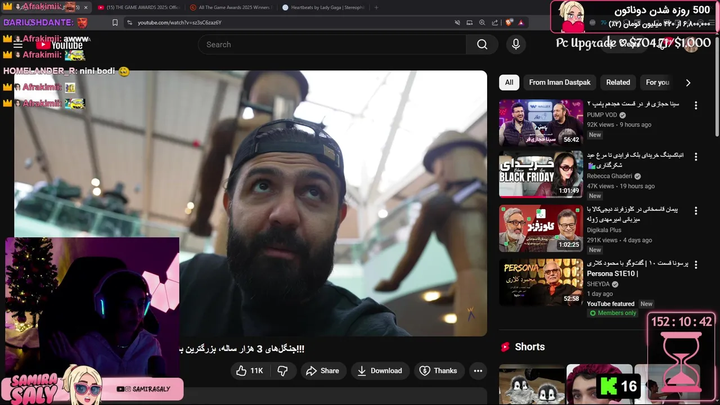Click the magnifier search button
The image size is (720, 405).
pos(482,44)
